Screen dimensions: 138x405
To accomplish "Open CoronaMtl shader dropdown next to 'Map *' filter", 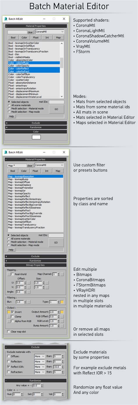I will tap(49, 165).
